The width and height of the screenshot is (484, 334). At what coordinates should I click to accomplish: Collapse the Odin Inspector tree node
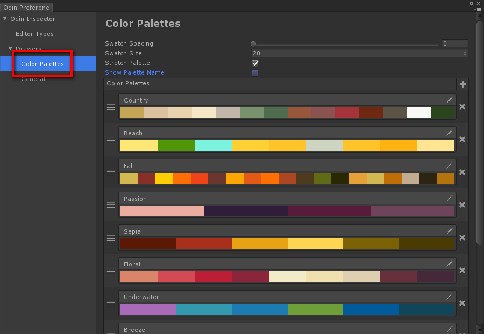(x=5, y=18)
